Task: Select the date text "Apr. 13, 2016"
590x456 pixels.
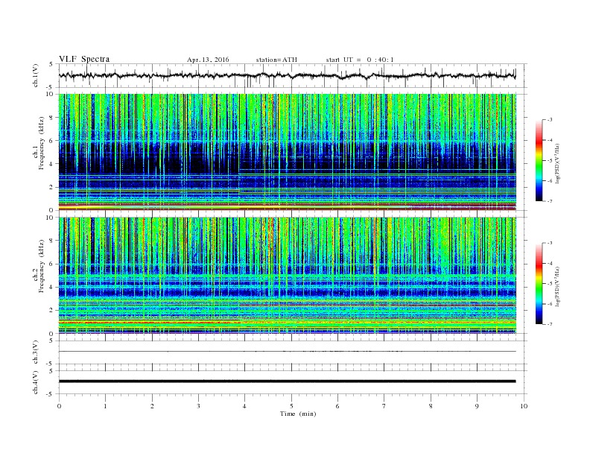Action: coord(208,60)
